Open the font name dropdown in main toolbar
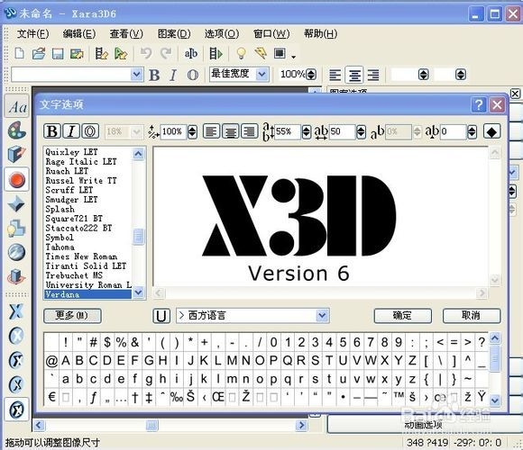This screenshot has width=523, height=450. pyautogui.click(x=136, y=74)
